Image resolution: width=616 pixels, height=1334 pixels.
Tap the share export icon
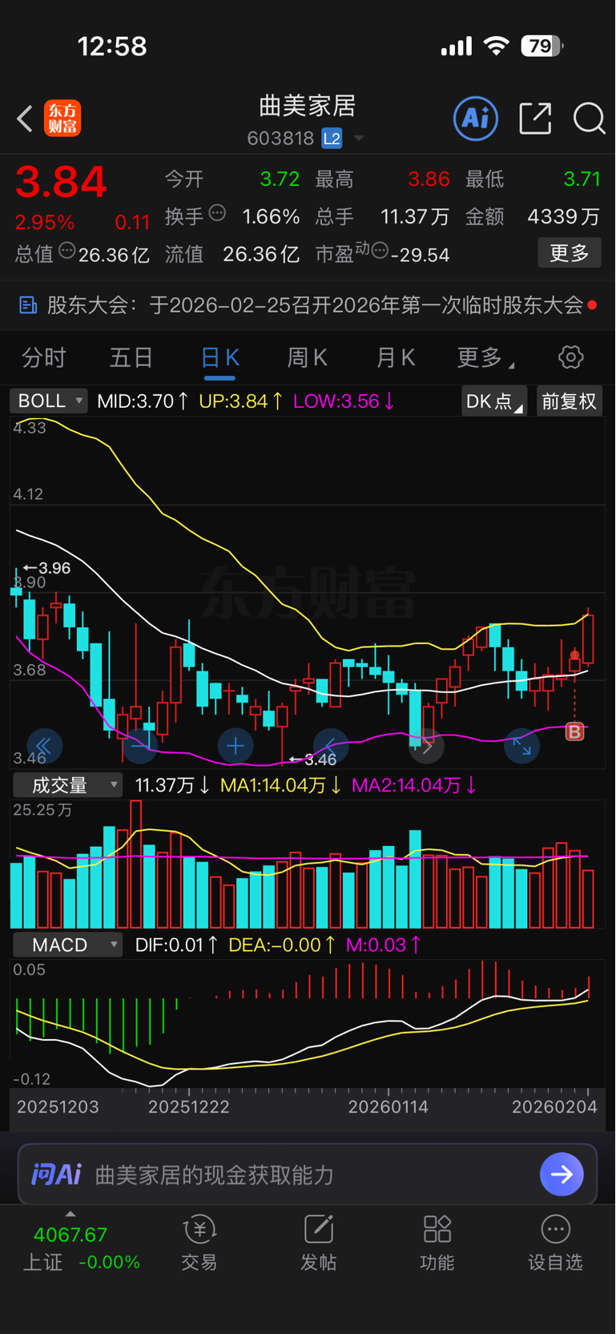[x=535, y=119]
